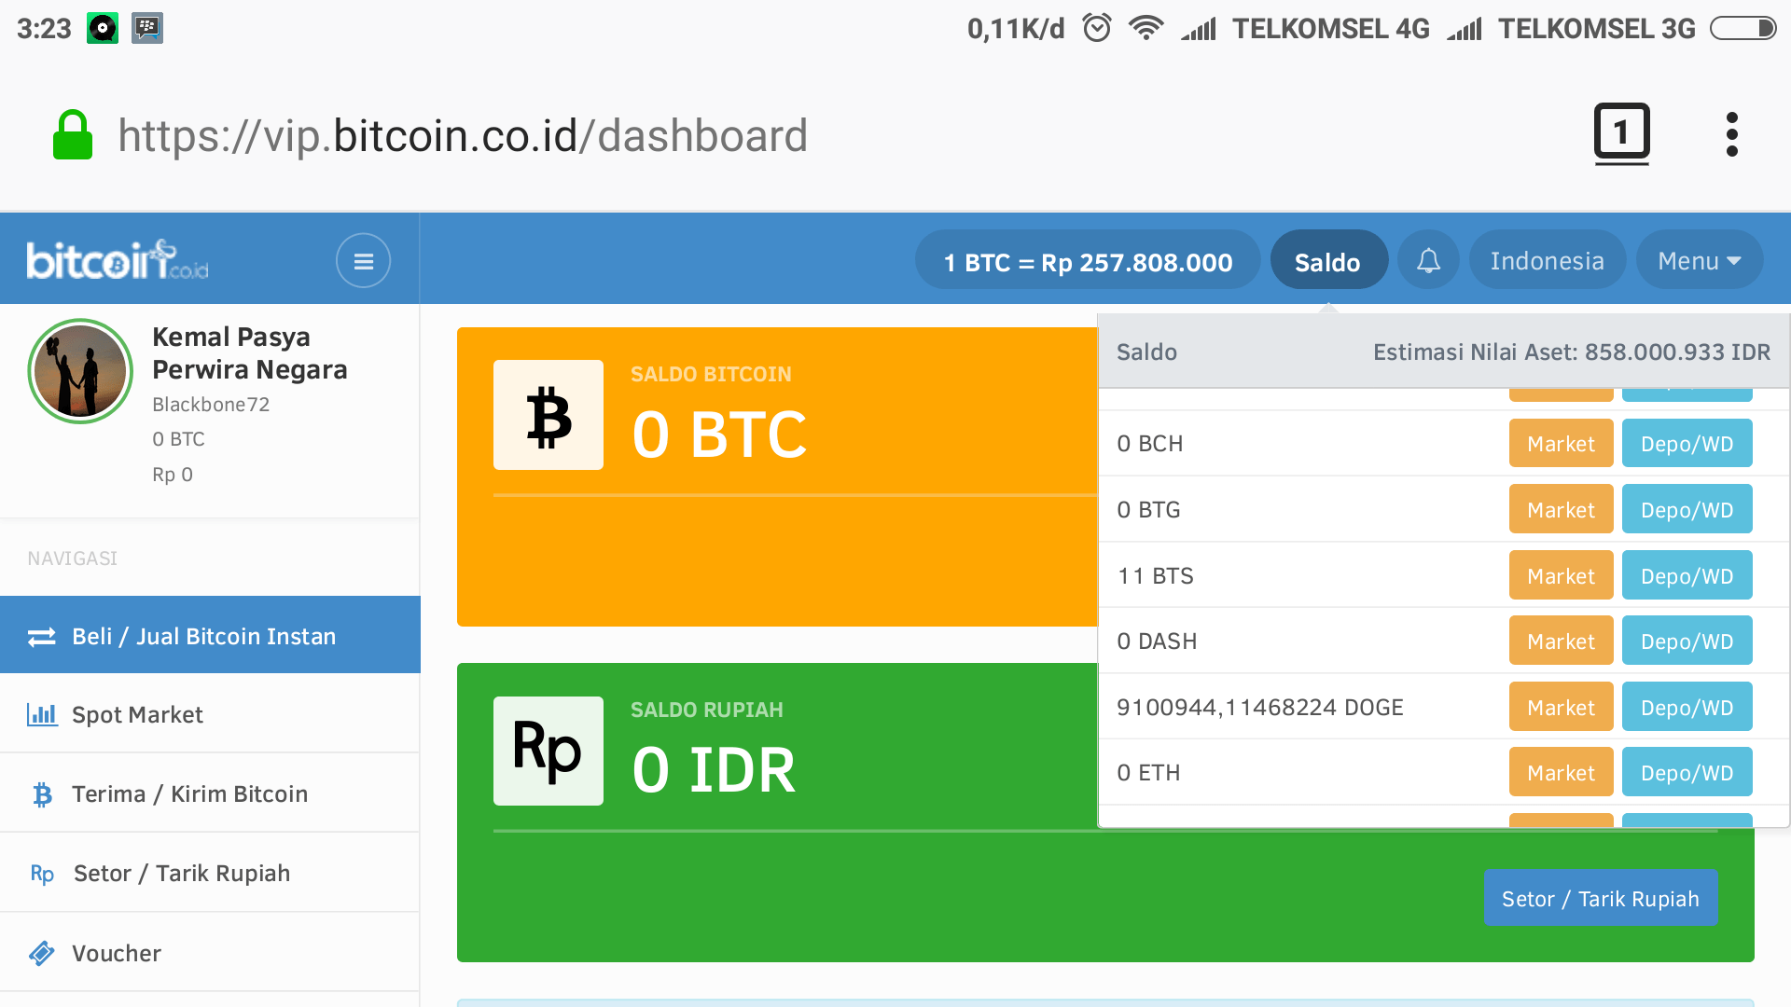Viewport: 1791px width, 1007px height.
Task: Open Indonesia language selector
Action: pos(1547,261)
